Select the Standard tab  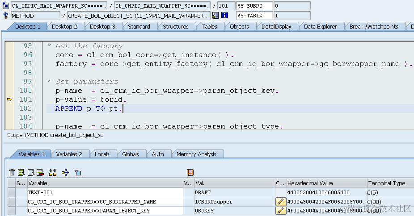[x=139, y=26]
